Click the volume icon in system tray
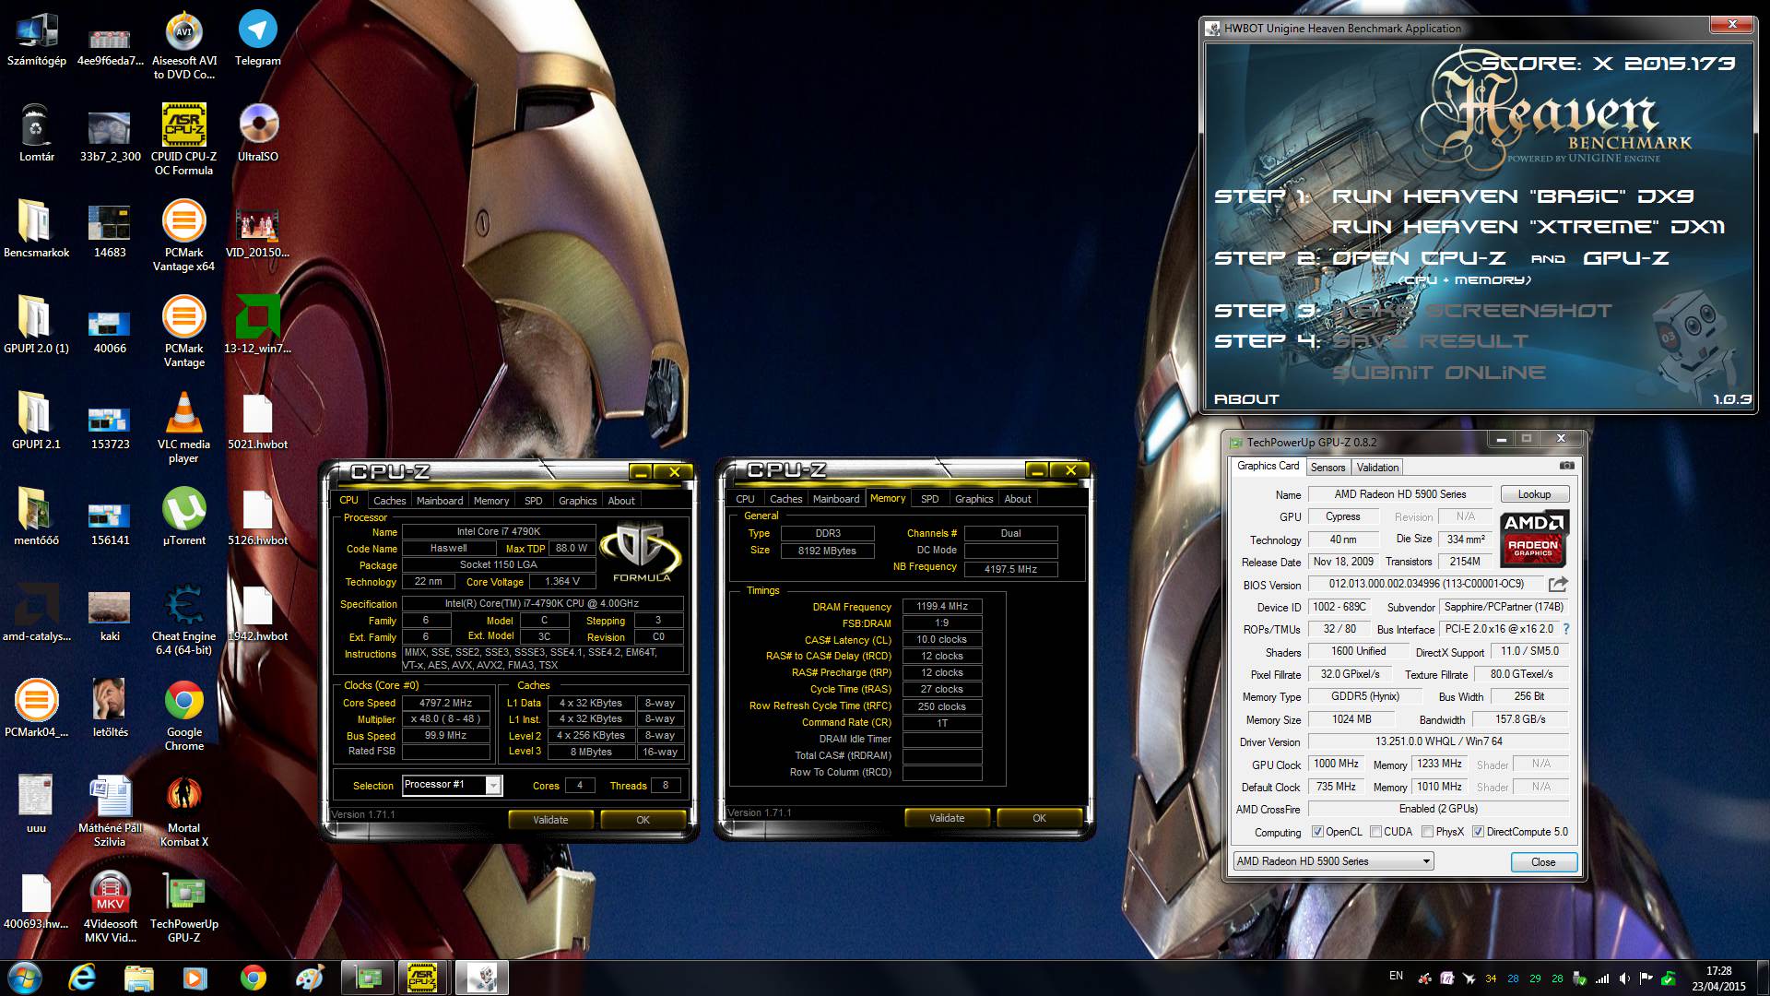This screenshot has width=1770, height=996. (1624, 978)
